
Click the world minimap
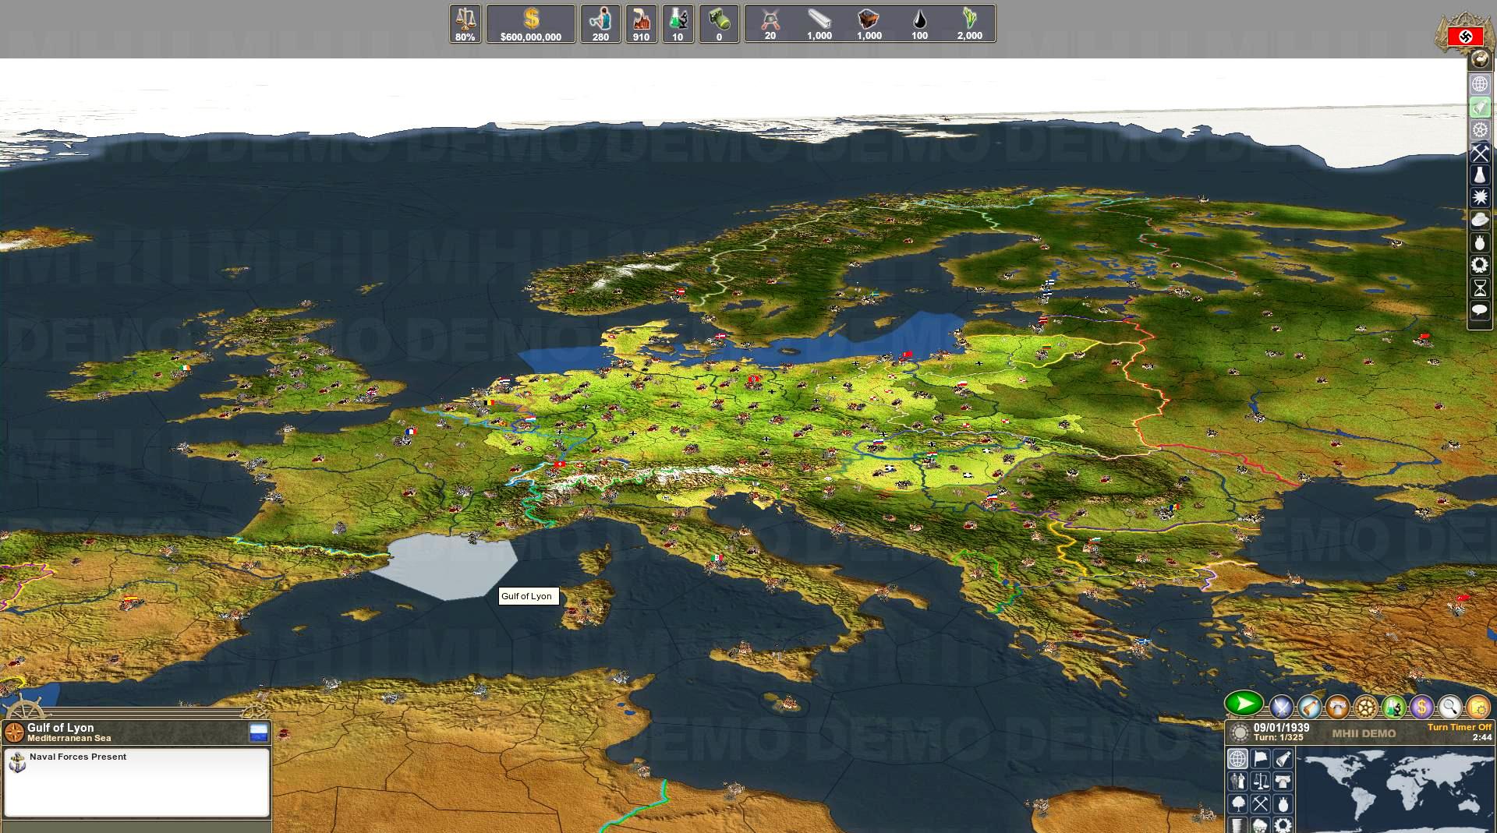(1396, 789)
